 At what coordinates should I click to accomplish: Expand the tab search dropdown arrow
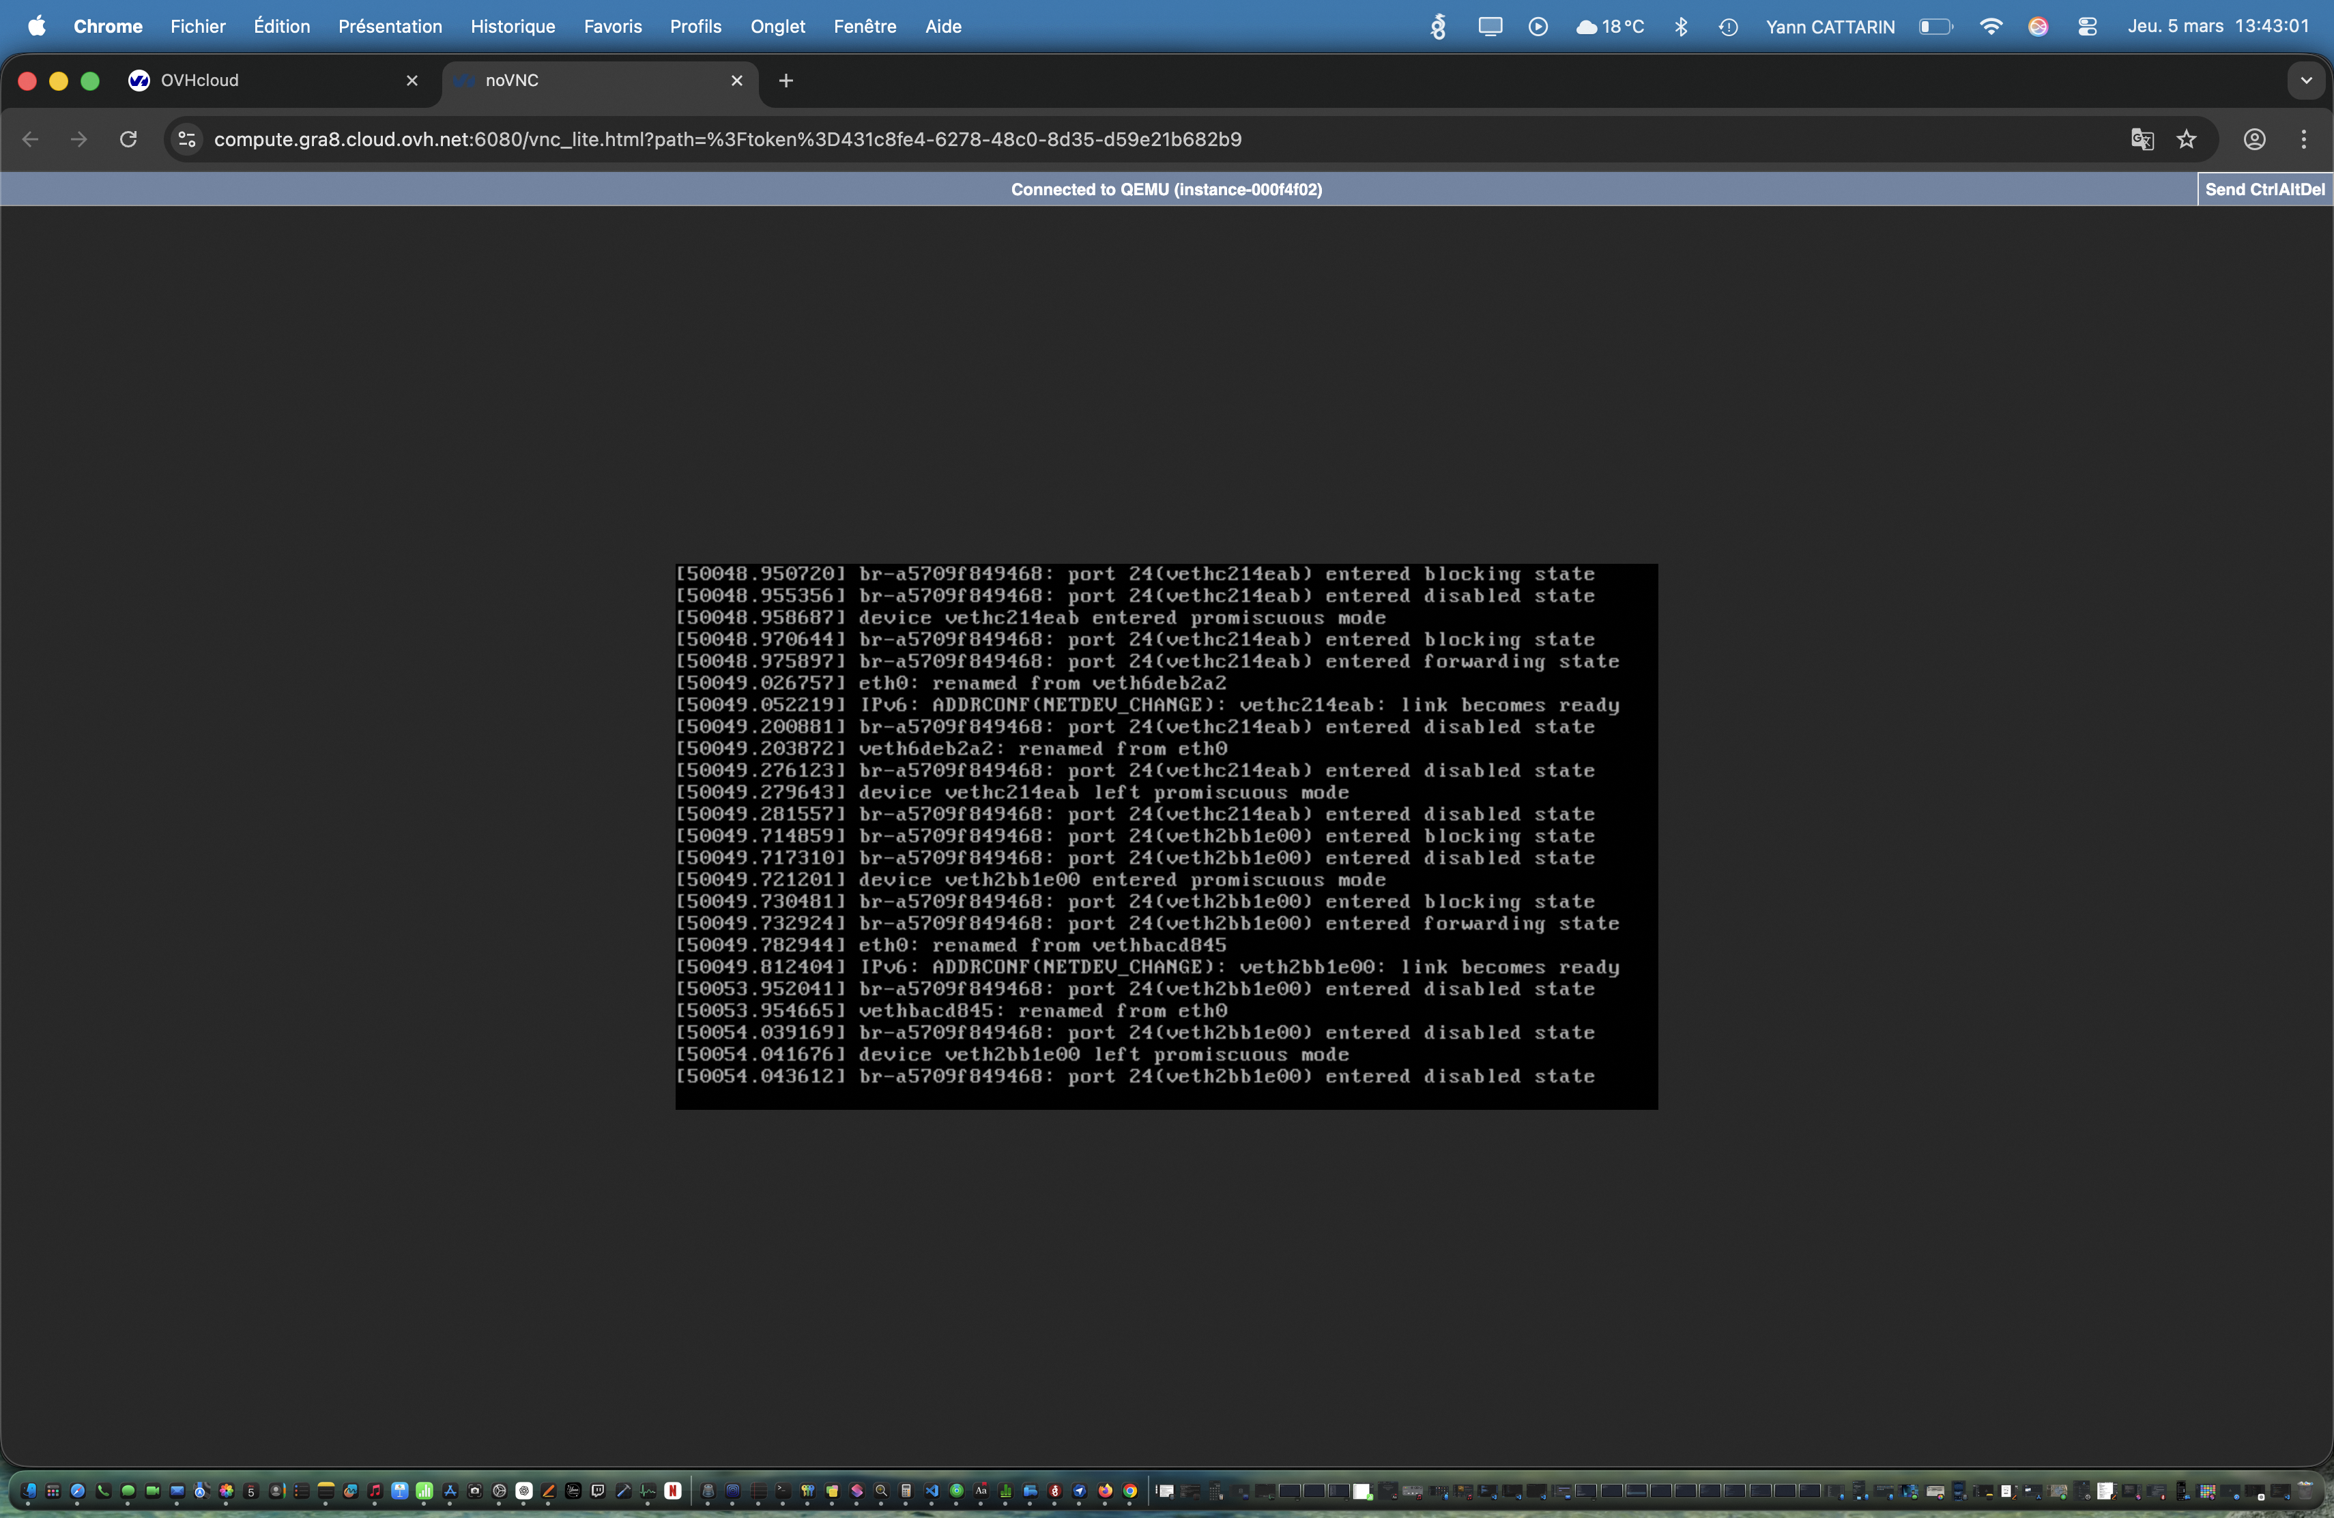(x=2305, y=81)
